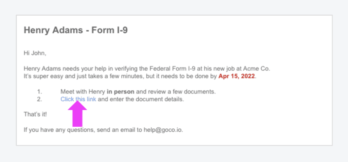Click list number "1."
The height and width of the screenshot is (162, 348).
coord(39,92)
